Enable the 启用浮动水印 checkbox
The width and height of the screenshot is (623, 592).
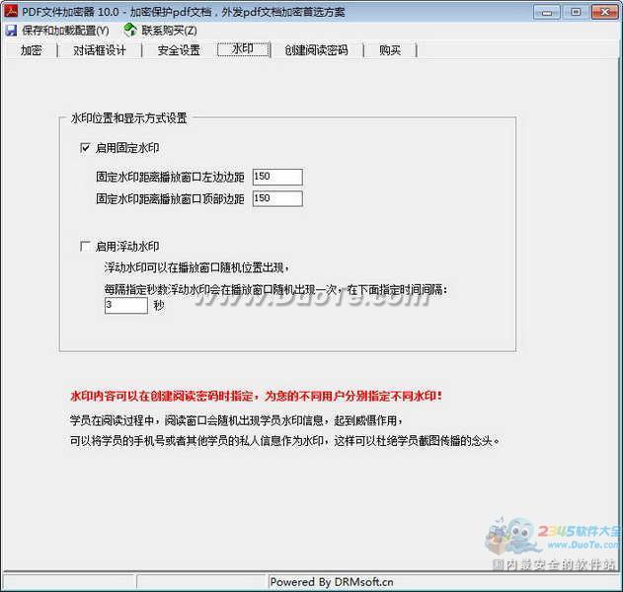(x=86, y=247)
